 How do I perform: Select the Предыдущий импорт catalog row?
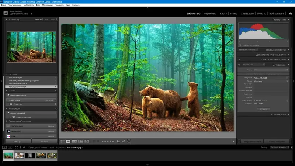[x=31, y=87]
